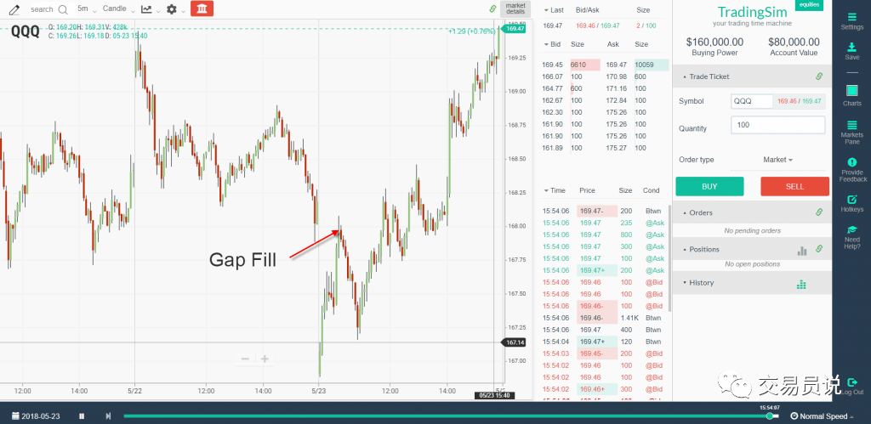Screen dimensions: 871x424
Task: Open Hotkeys in the sidebar
Action: point(852,204)
